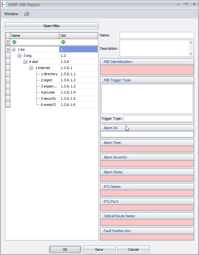Click the row indicator arrow beside 1 iso
The height and width of the screenshot is (255, 199).
tap(8, 49)
